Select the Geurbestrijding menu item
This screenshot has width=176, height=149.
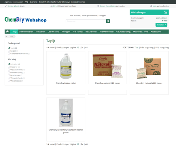tap(123, 32)
